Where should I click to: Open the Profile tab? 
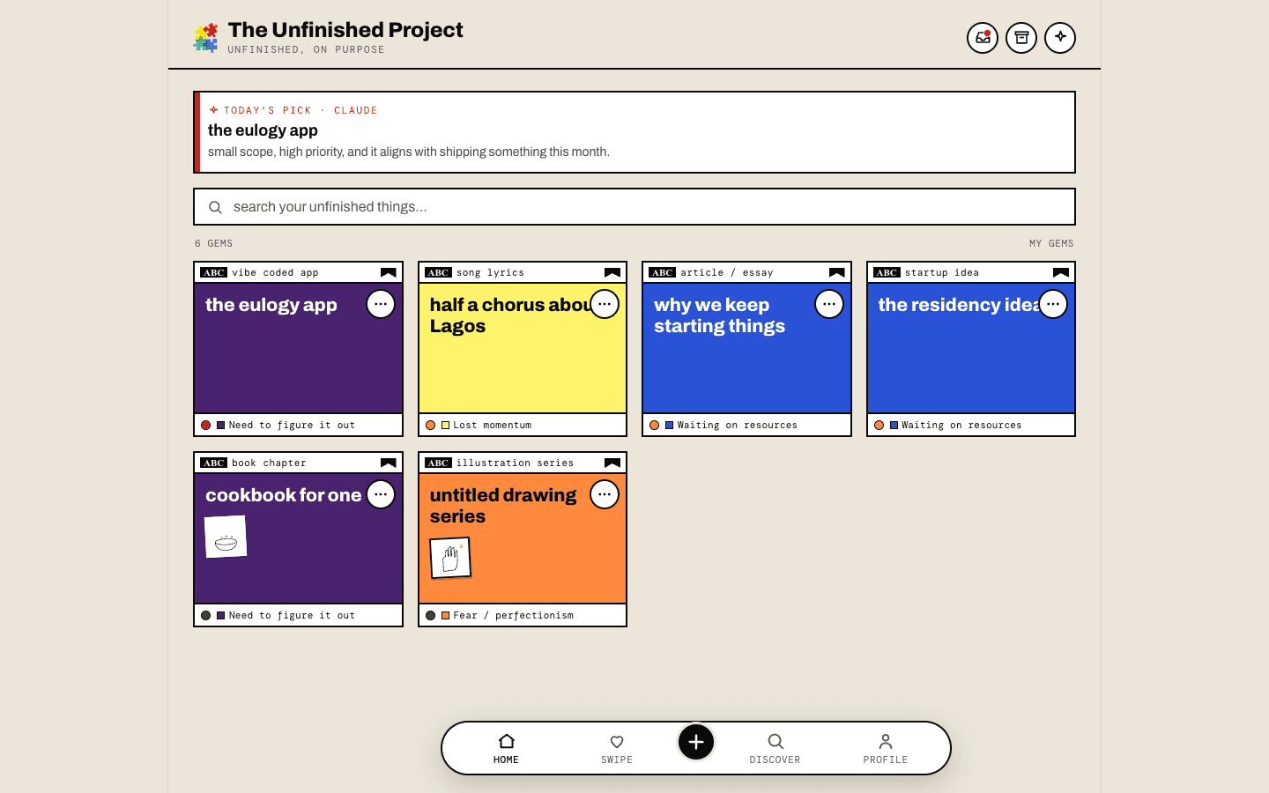(x=886, y=749)
